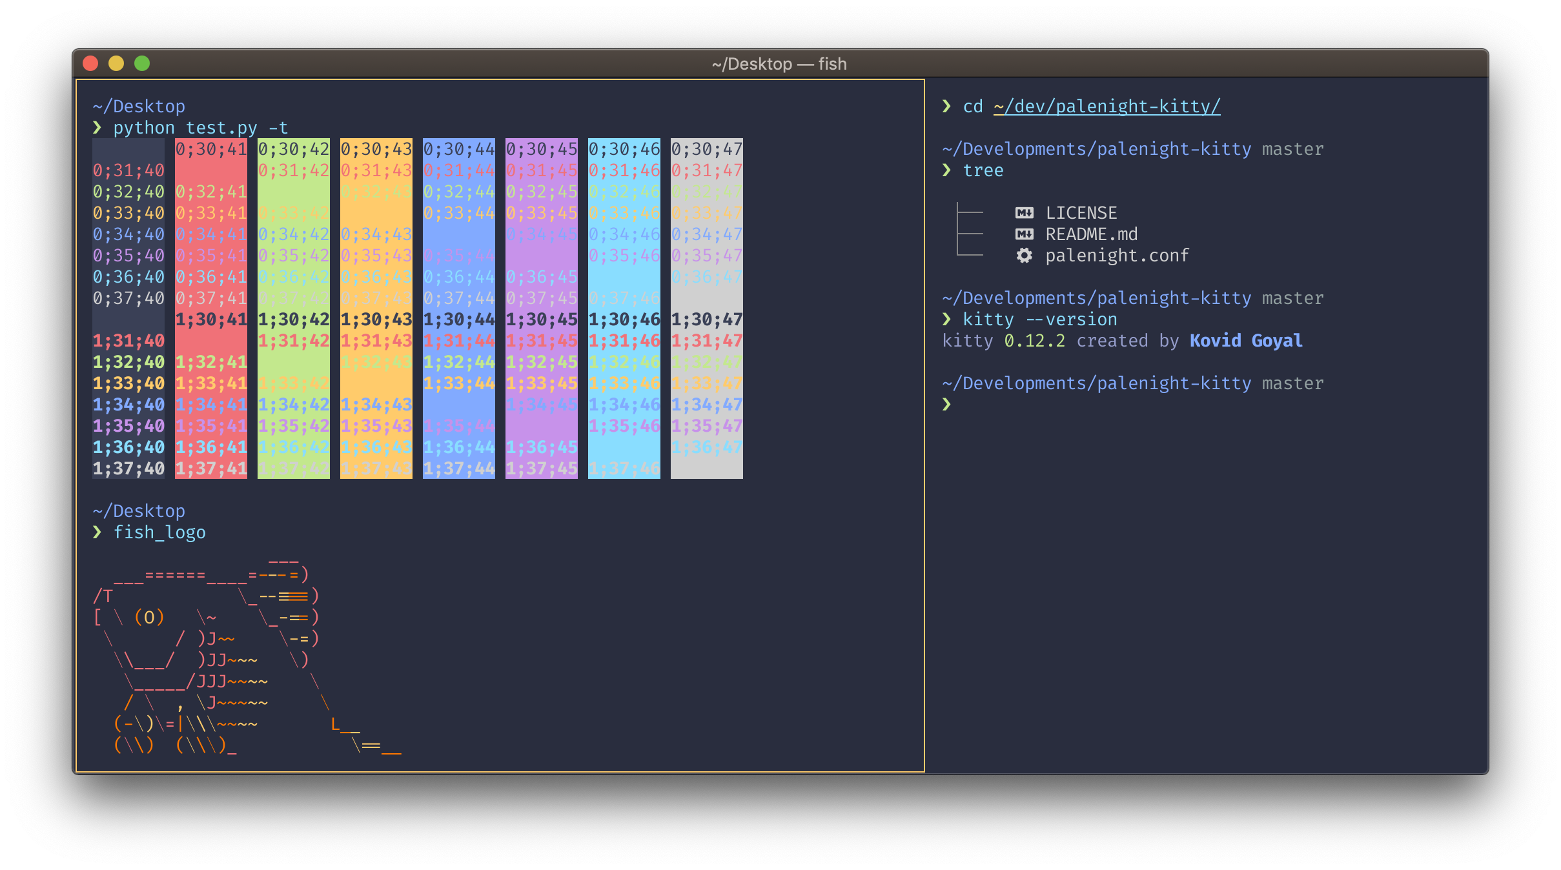The image size is (1561, 870).
Task: Click the bold '1;30;47' cell
Action: pos(707,319)
